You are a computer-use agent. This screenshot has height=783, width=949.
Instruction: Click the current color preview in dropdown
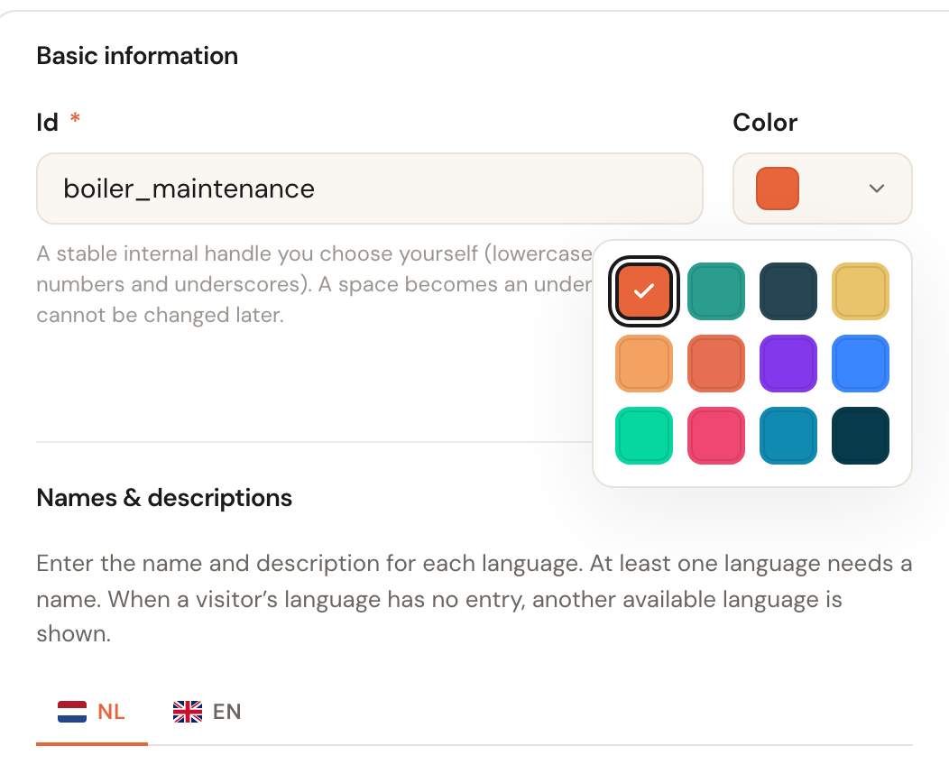[x=777, y=189]
